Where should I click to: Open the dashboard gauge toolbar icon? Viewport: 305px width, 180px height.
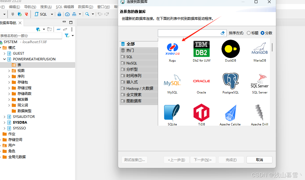pos(67,14)
